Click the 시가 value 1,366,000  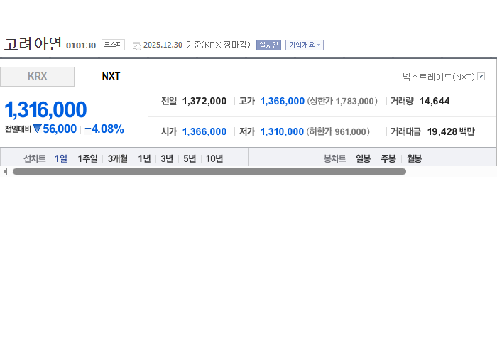click(x=204, y=131)
